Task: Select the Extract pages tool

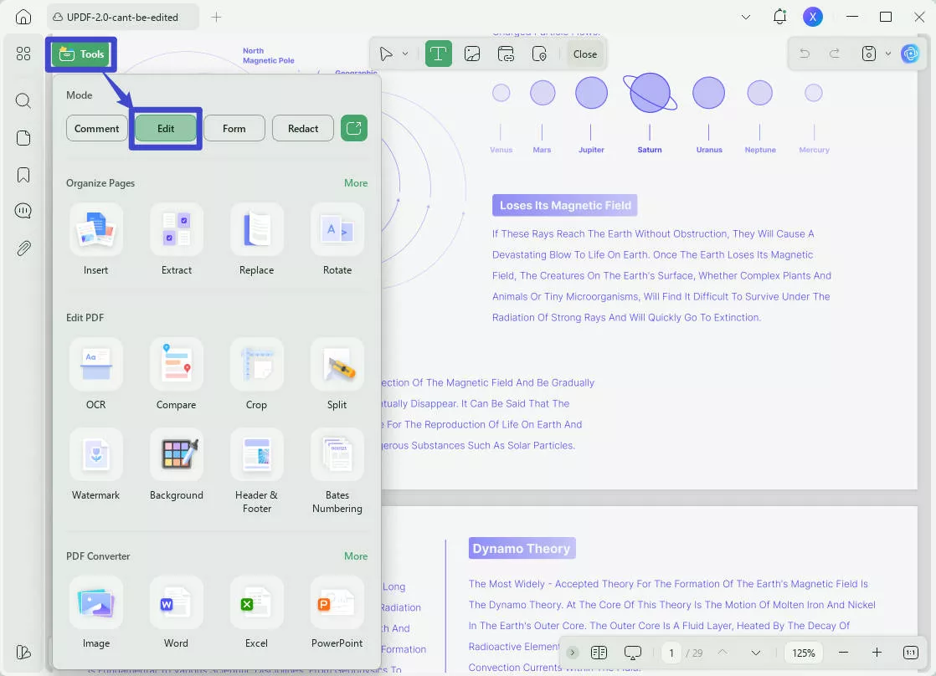Action: click(177, 239)
